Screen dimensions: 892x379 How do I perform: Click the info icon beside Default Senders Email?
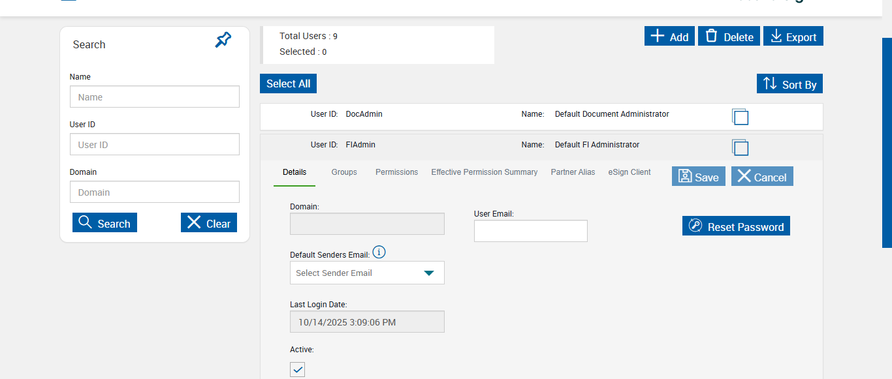(379, 252)
